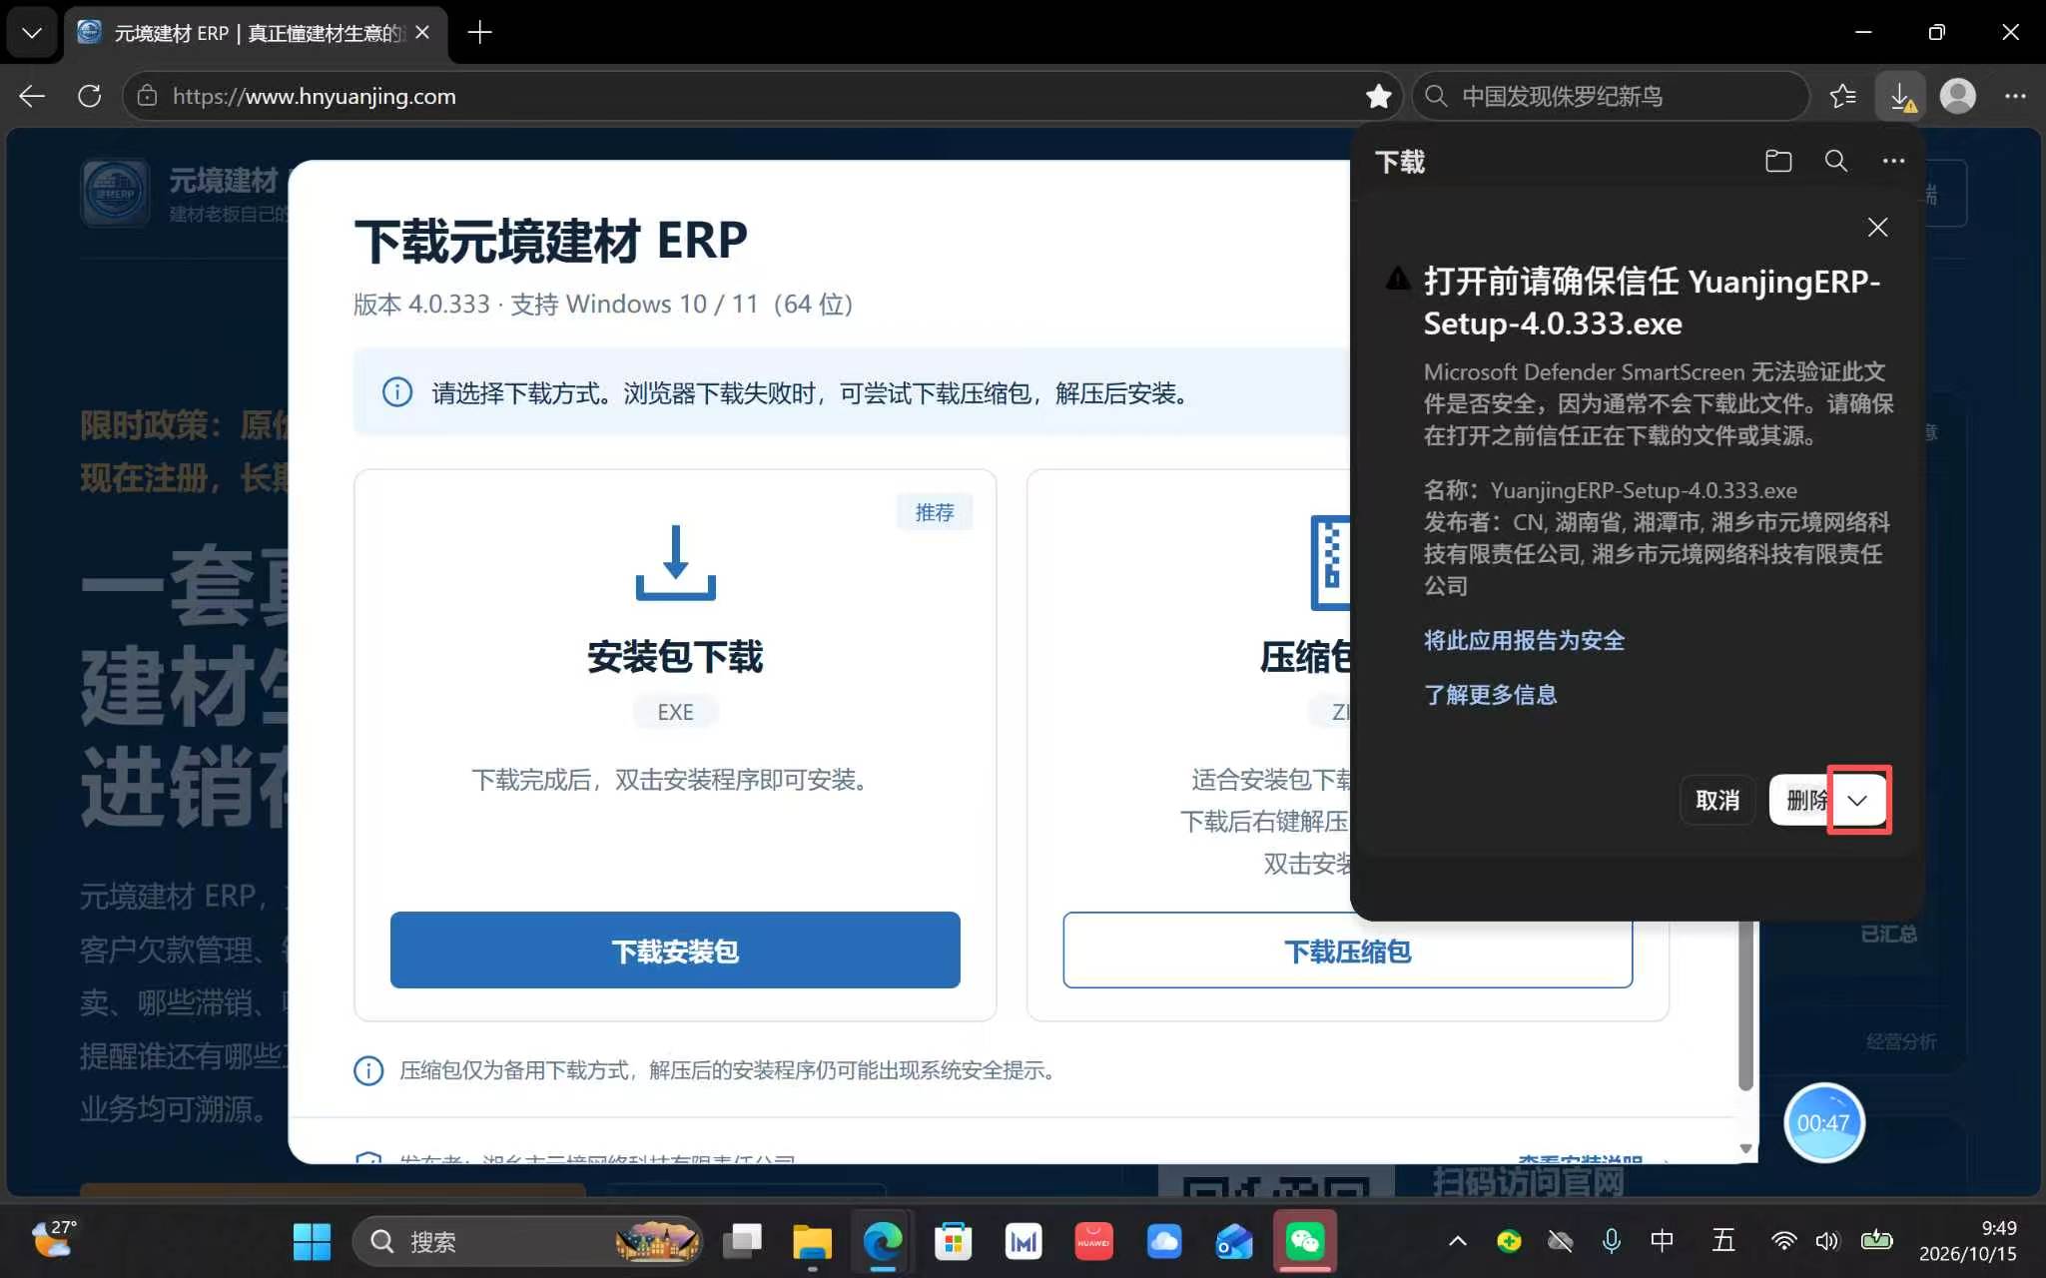2046x1278 pixels.
Task: Open the 了解更多信息 link
Action: coord(1490,694)
